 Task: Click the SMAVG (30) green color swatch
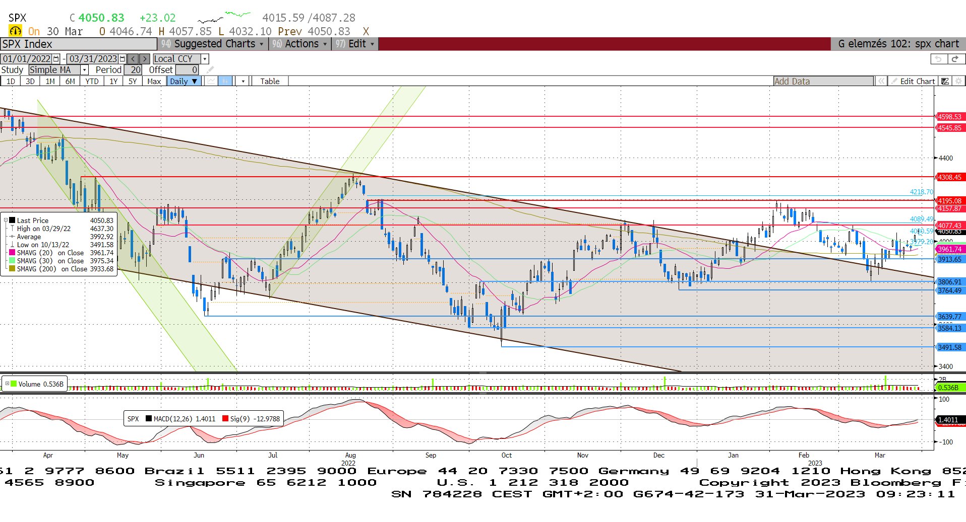12,261
